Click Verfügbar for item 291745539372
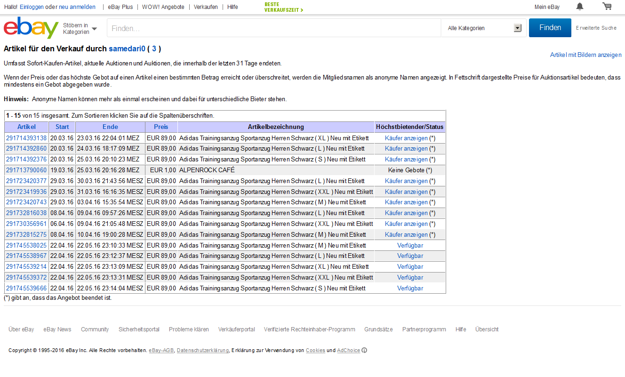Screen dimensions: 625x377 coord(410,277)
